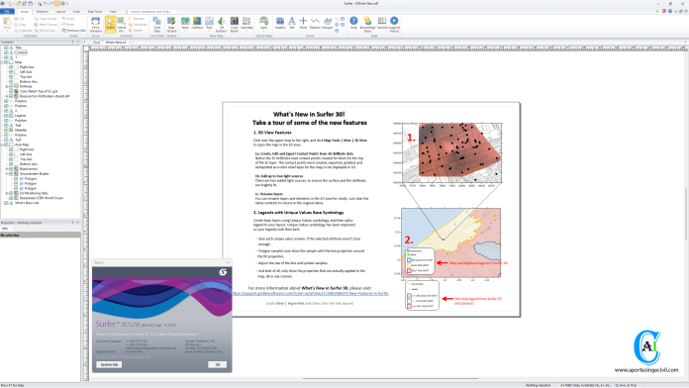Expand the EA Monitoring Sites node
The image size is (689, 388).
[7, 193]
